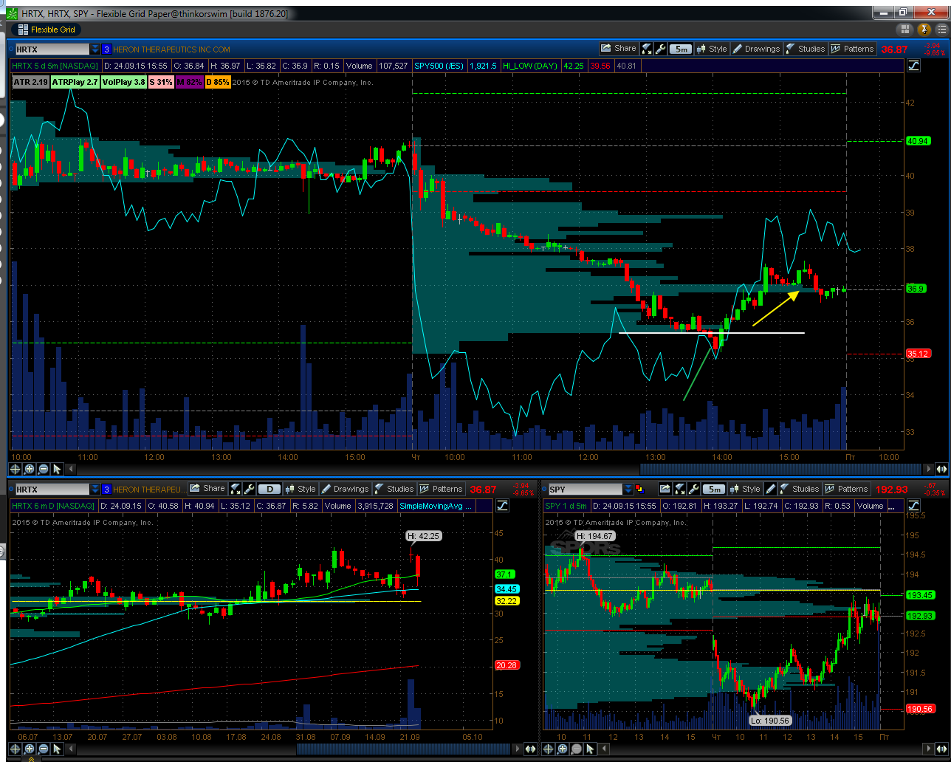Click the pencil drawings icon in SPY chart

click(x=771, y=489)
